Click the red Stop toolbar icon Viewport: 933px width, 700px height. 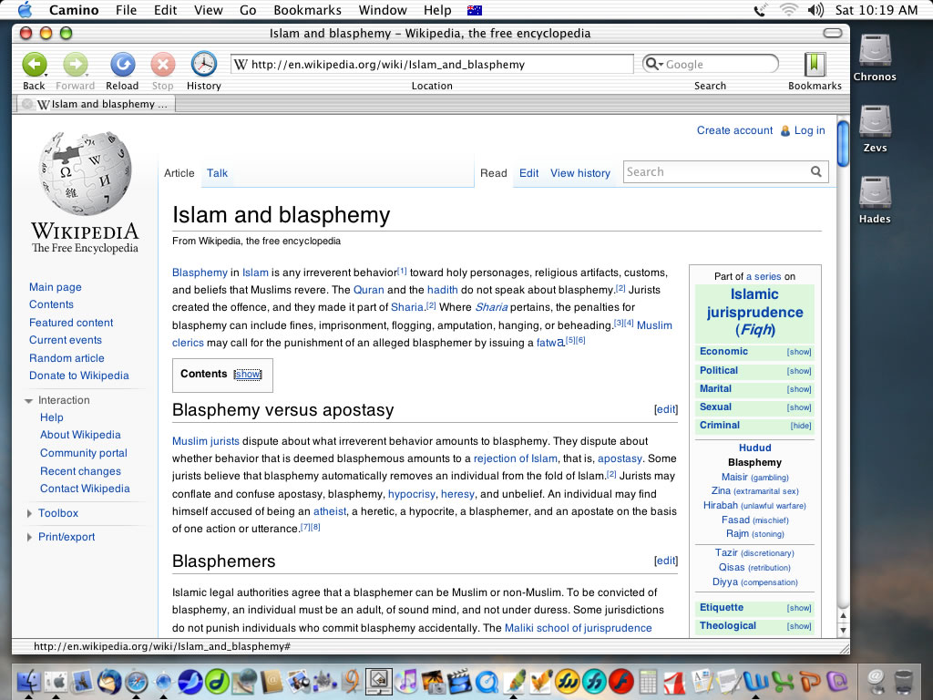(x=162, y=65)
